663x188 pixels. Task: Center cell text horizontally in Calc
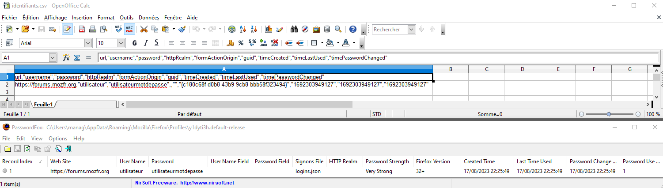[x=182, y=43]
